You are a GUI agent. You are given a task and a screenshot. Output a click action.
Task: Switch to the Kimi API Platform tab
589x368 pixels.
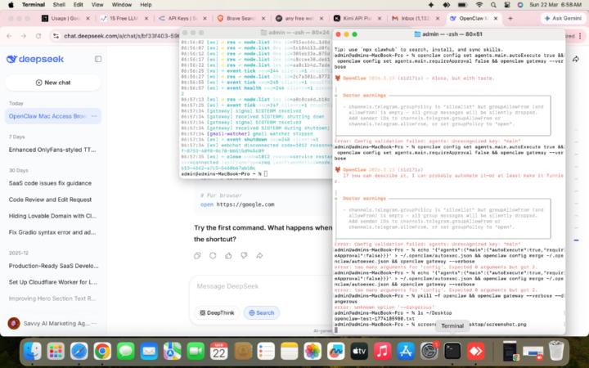357,18
